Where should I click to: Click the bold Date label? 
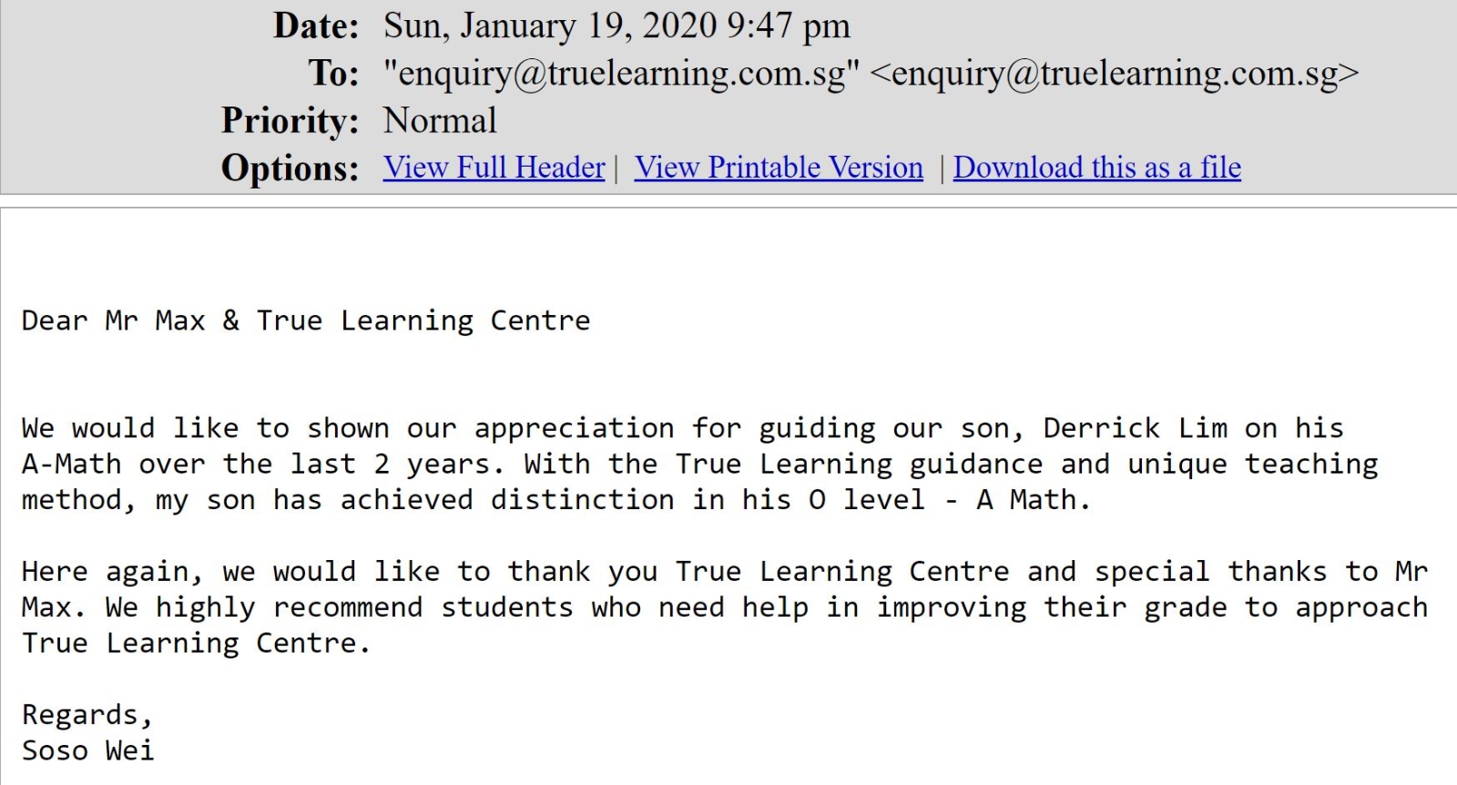pos(316,26)
